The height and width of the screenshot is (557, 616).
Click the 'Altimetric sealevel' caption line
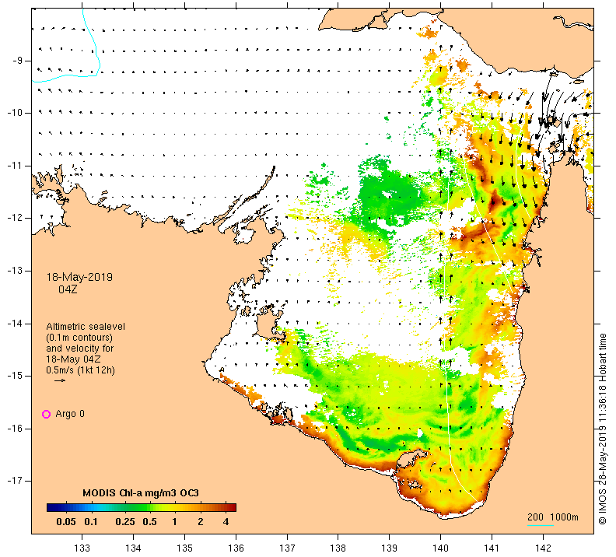86,327
